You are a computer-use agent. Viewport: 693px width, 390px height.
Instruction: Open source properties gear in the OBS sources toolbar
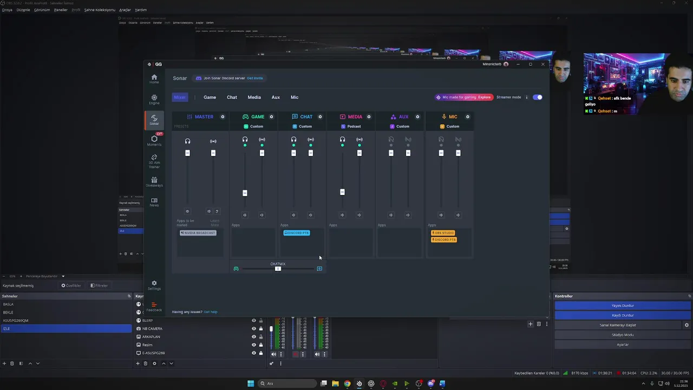pyautogui.click(x=154, y=363)
